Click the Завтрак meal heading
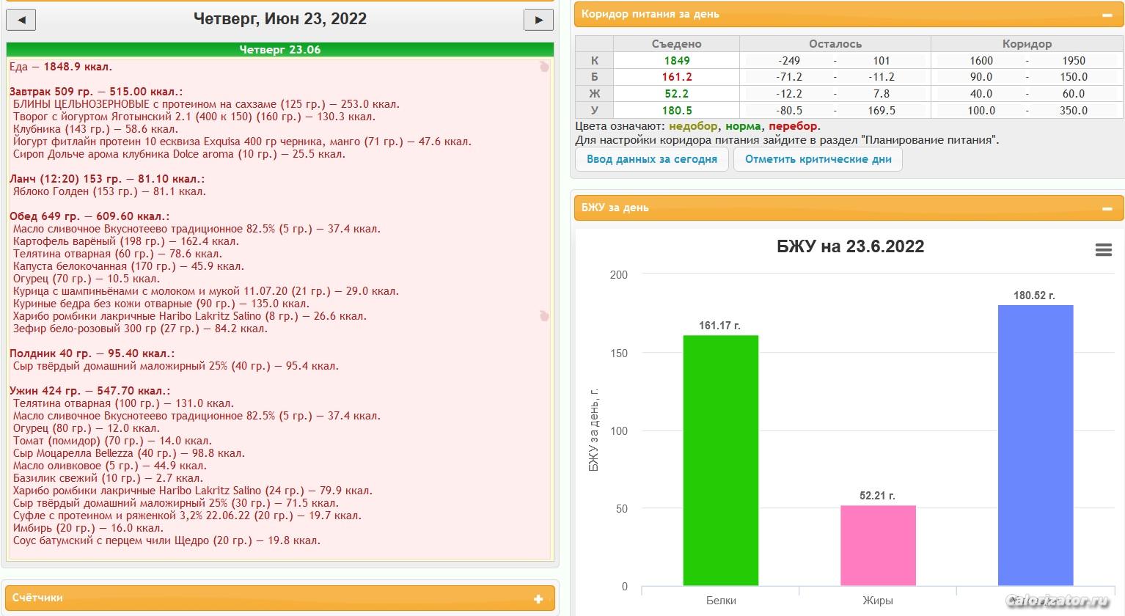 pyautogui.click(x=96, y=92)
